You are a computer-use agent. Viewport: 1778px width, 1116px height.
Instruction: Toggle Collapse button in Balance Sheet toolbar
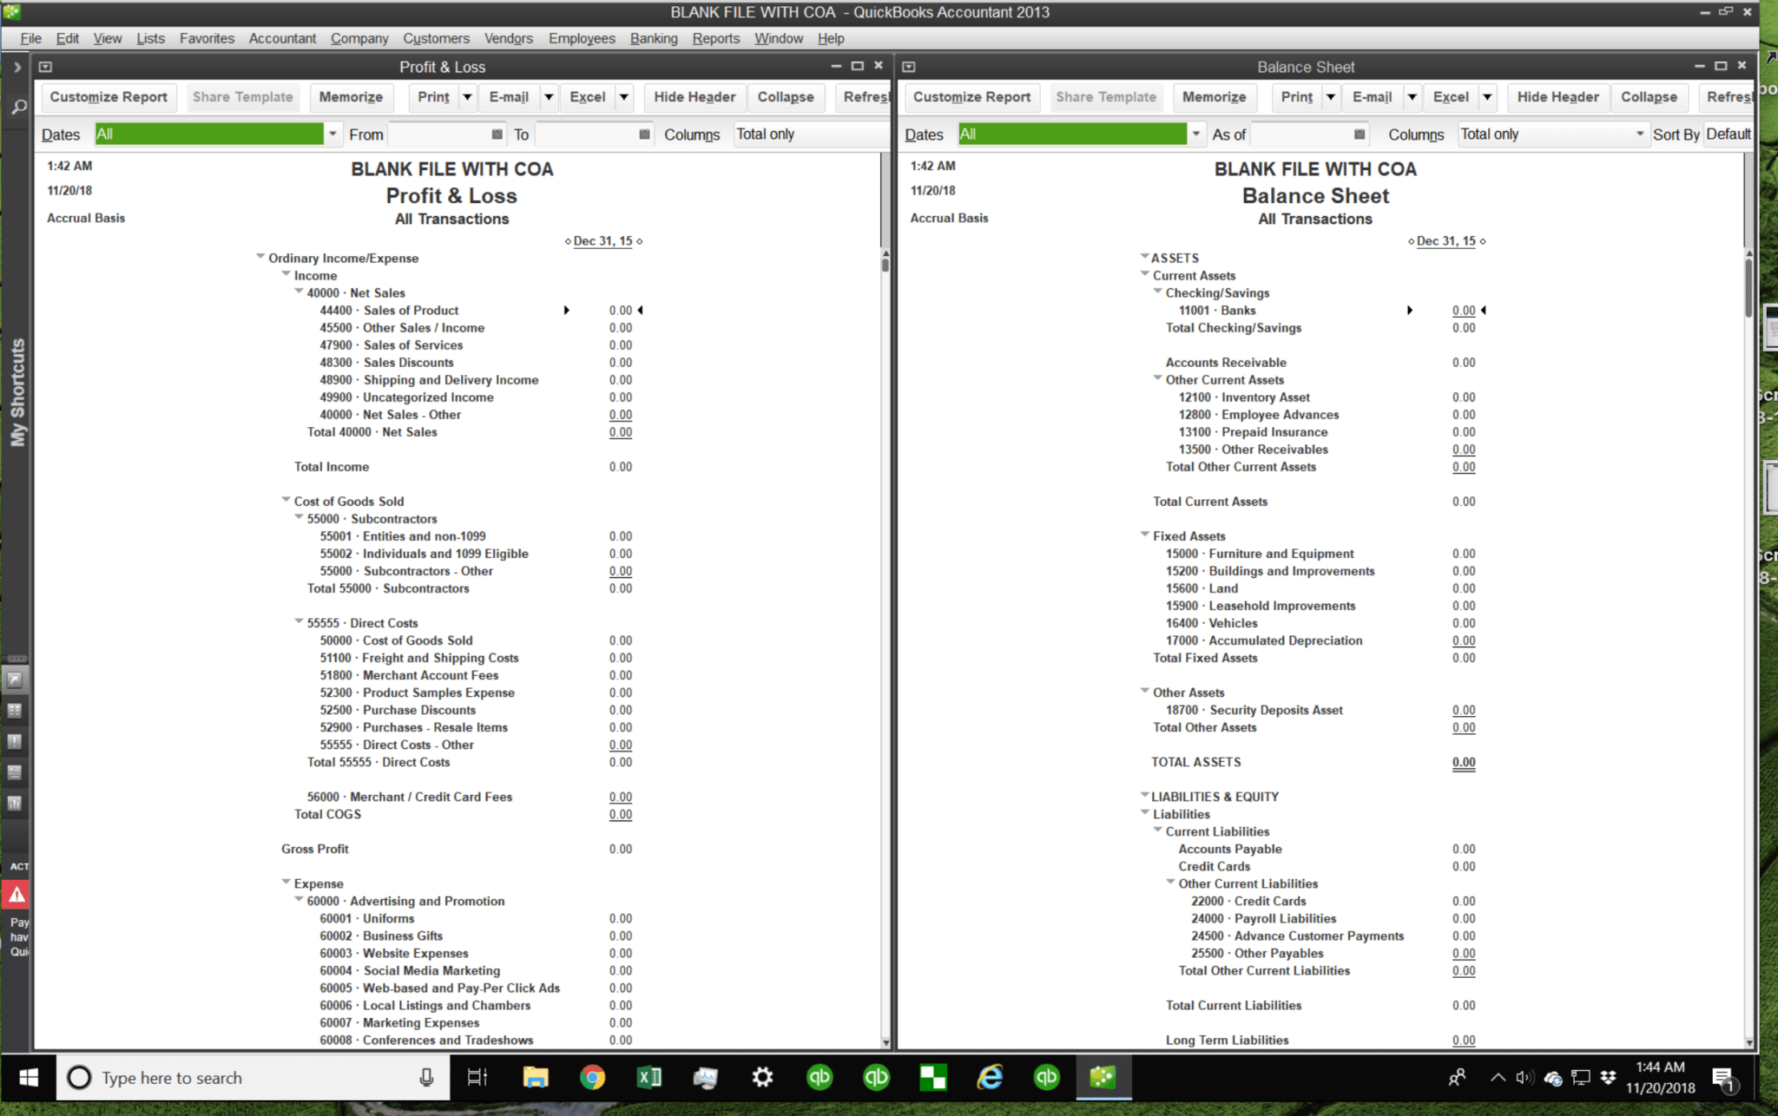(1648, 96)
